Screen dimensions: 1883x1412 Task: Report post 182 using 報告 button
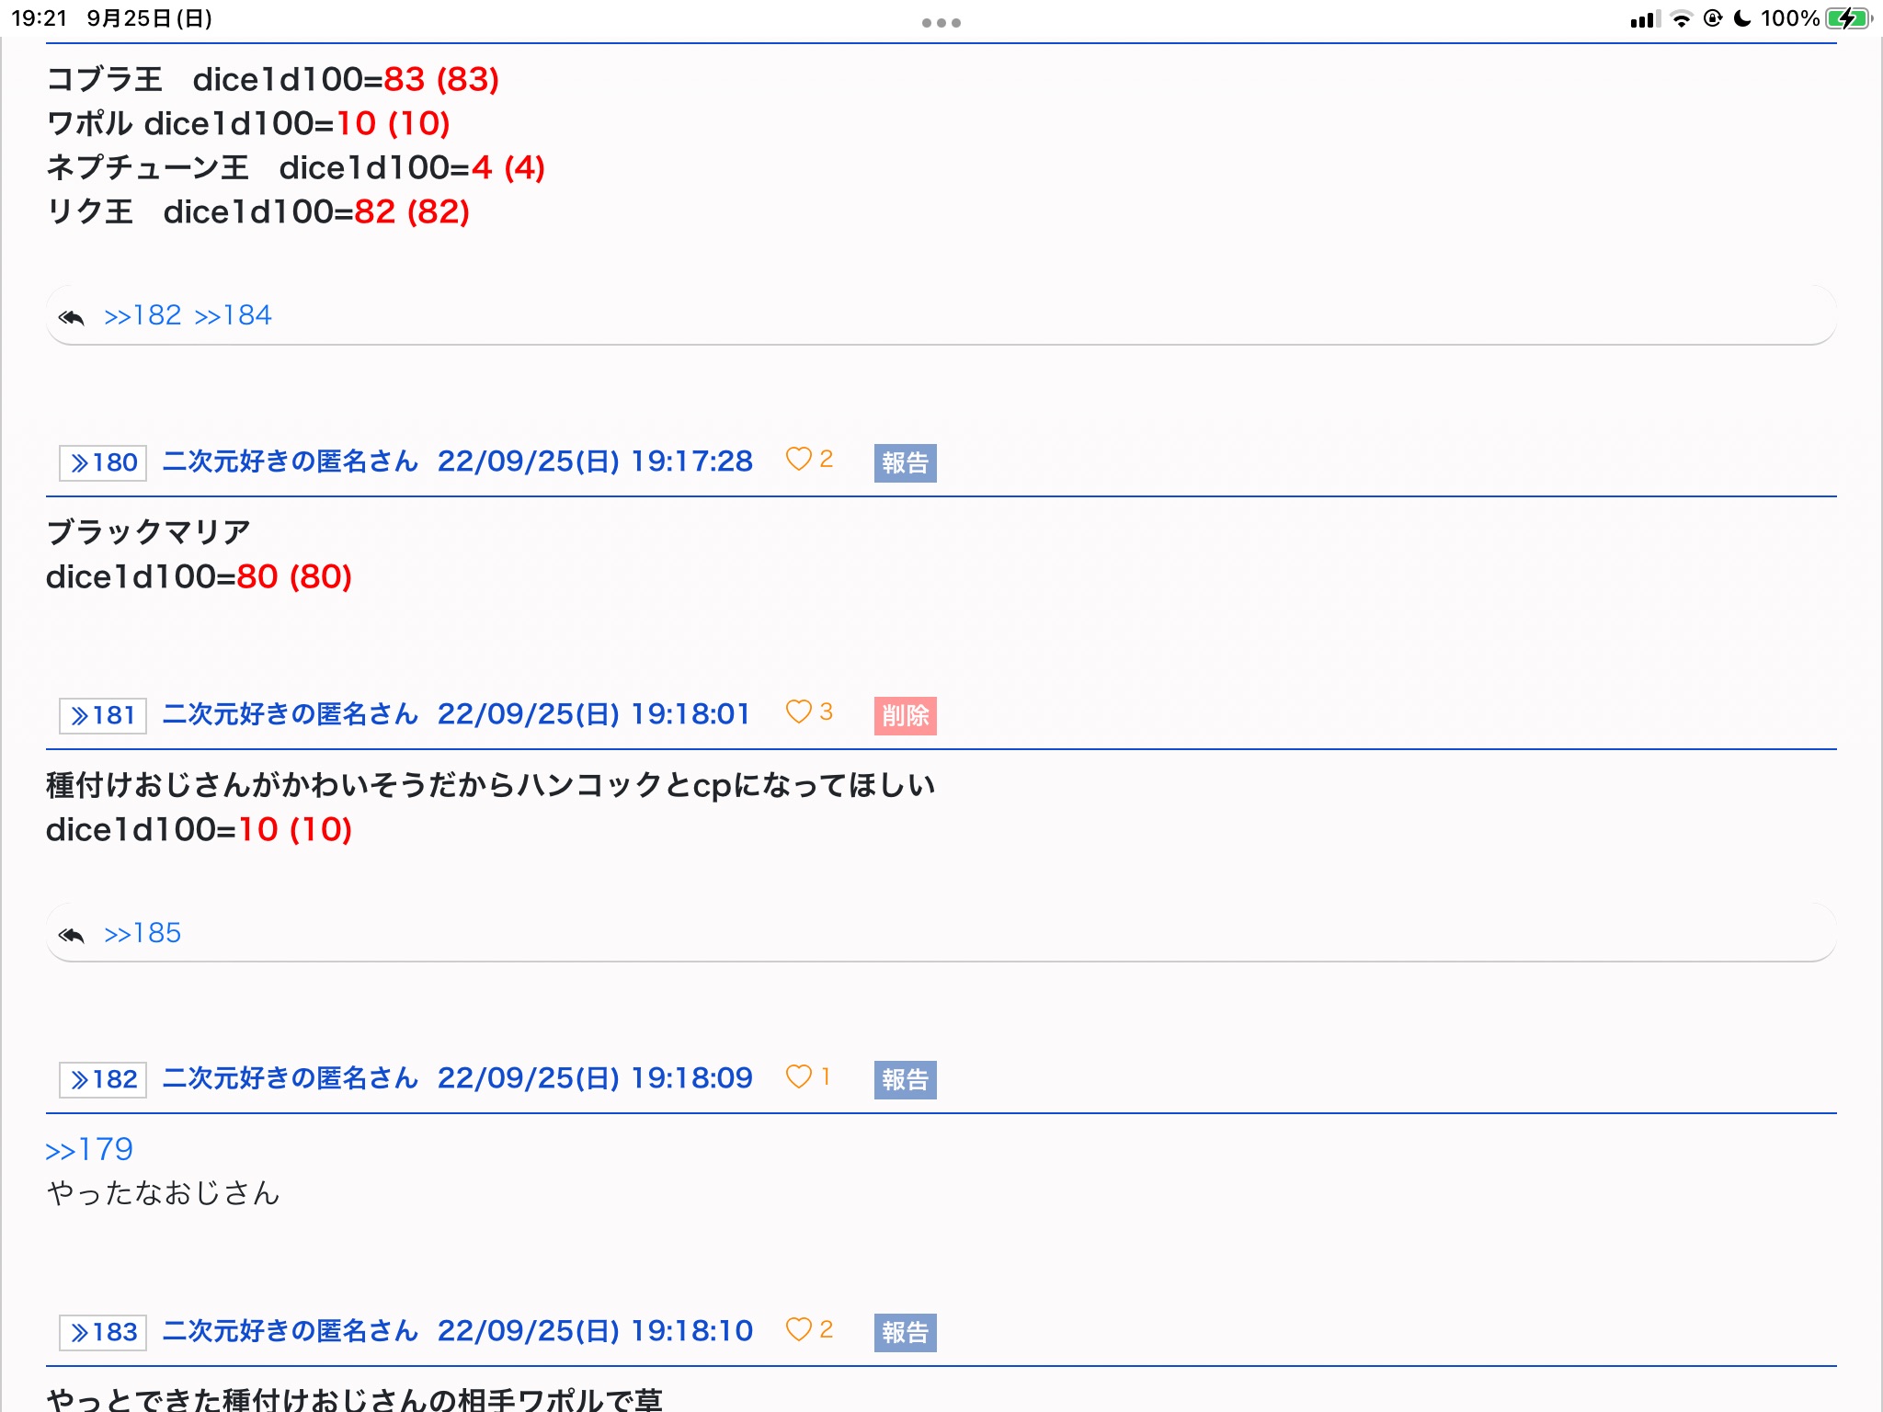pos(905,1079)
